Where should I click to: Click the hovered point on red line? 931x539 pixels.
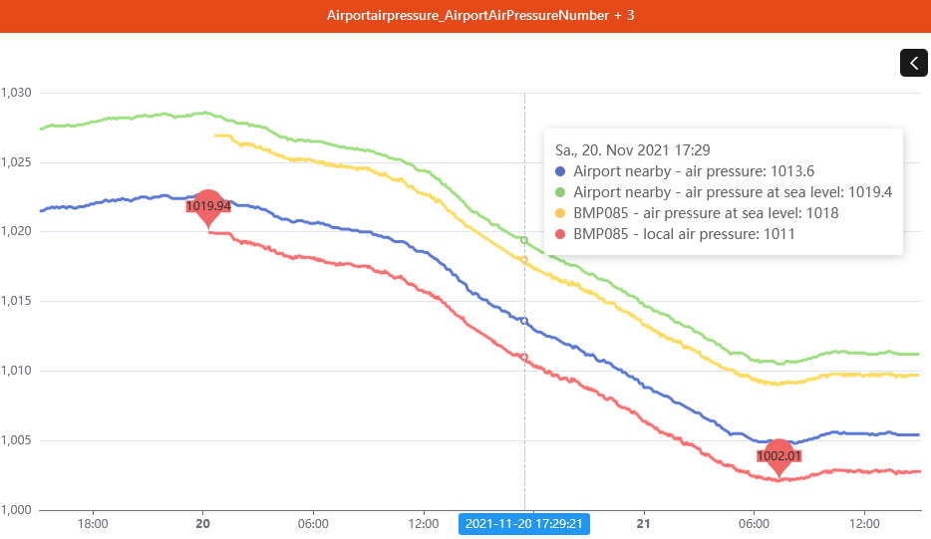pos(524,357)
